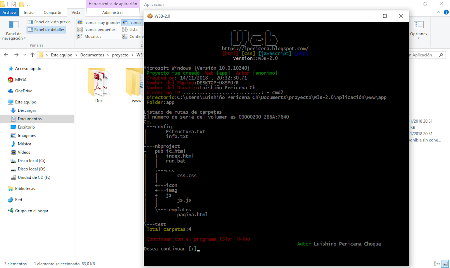
Task: Choose Iconos pequeños view
Action: [96, 30]
